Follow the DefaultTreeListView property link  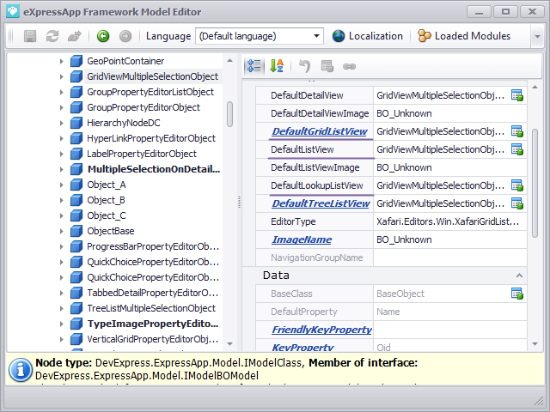[321, 203]
